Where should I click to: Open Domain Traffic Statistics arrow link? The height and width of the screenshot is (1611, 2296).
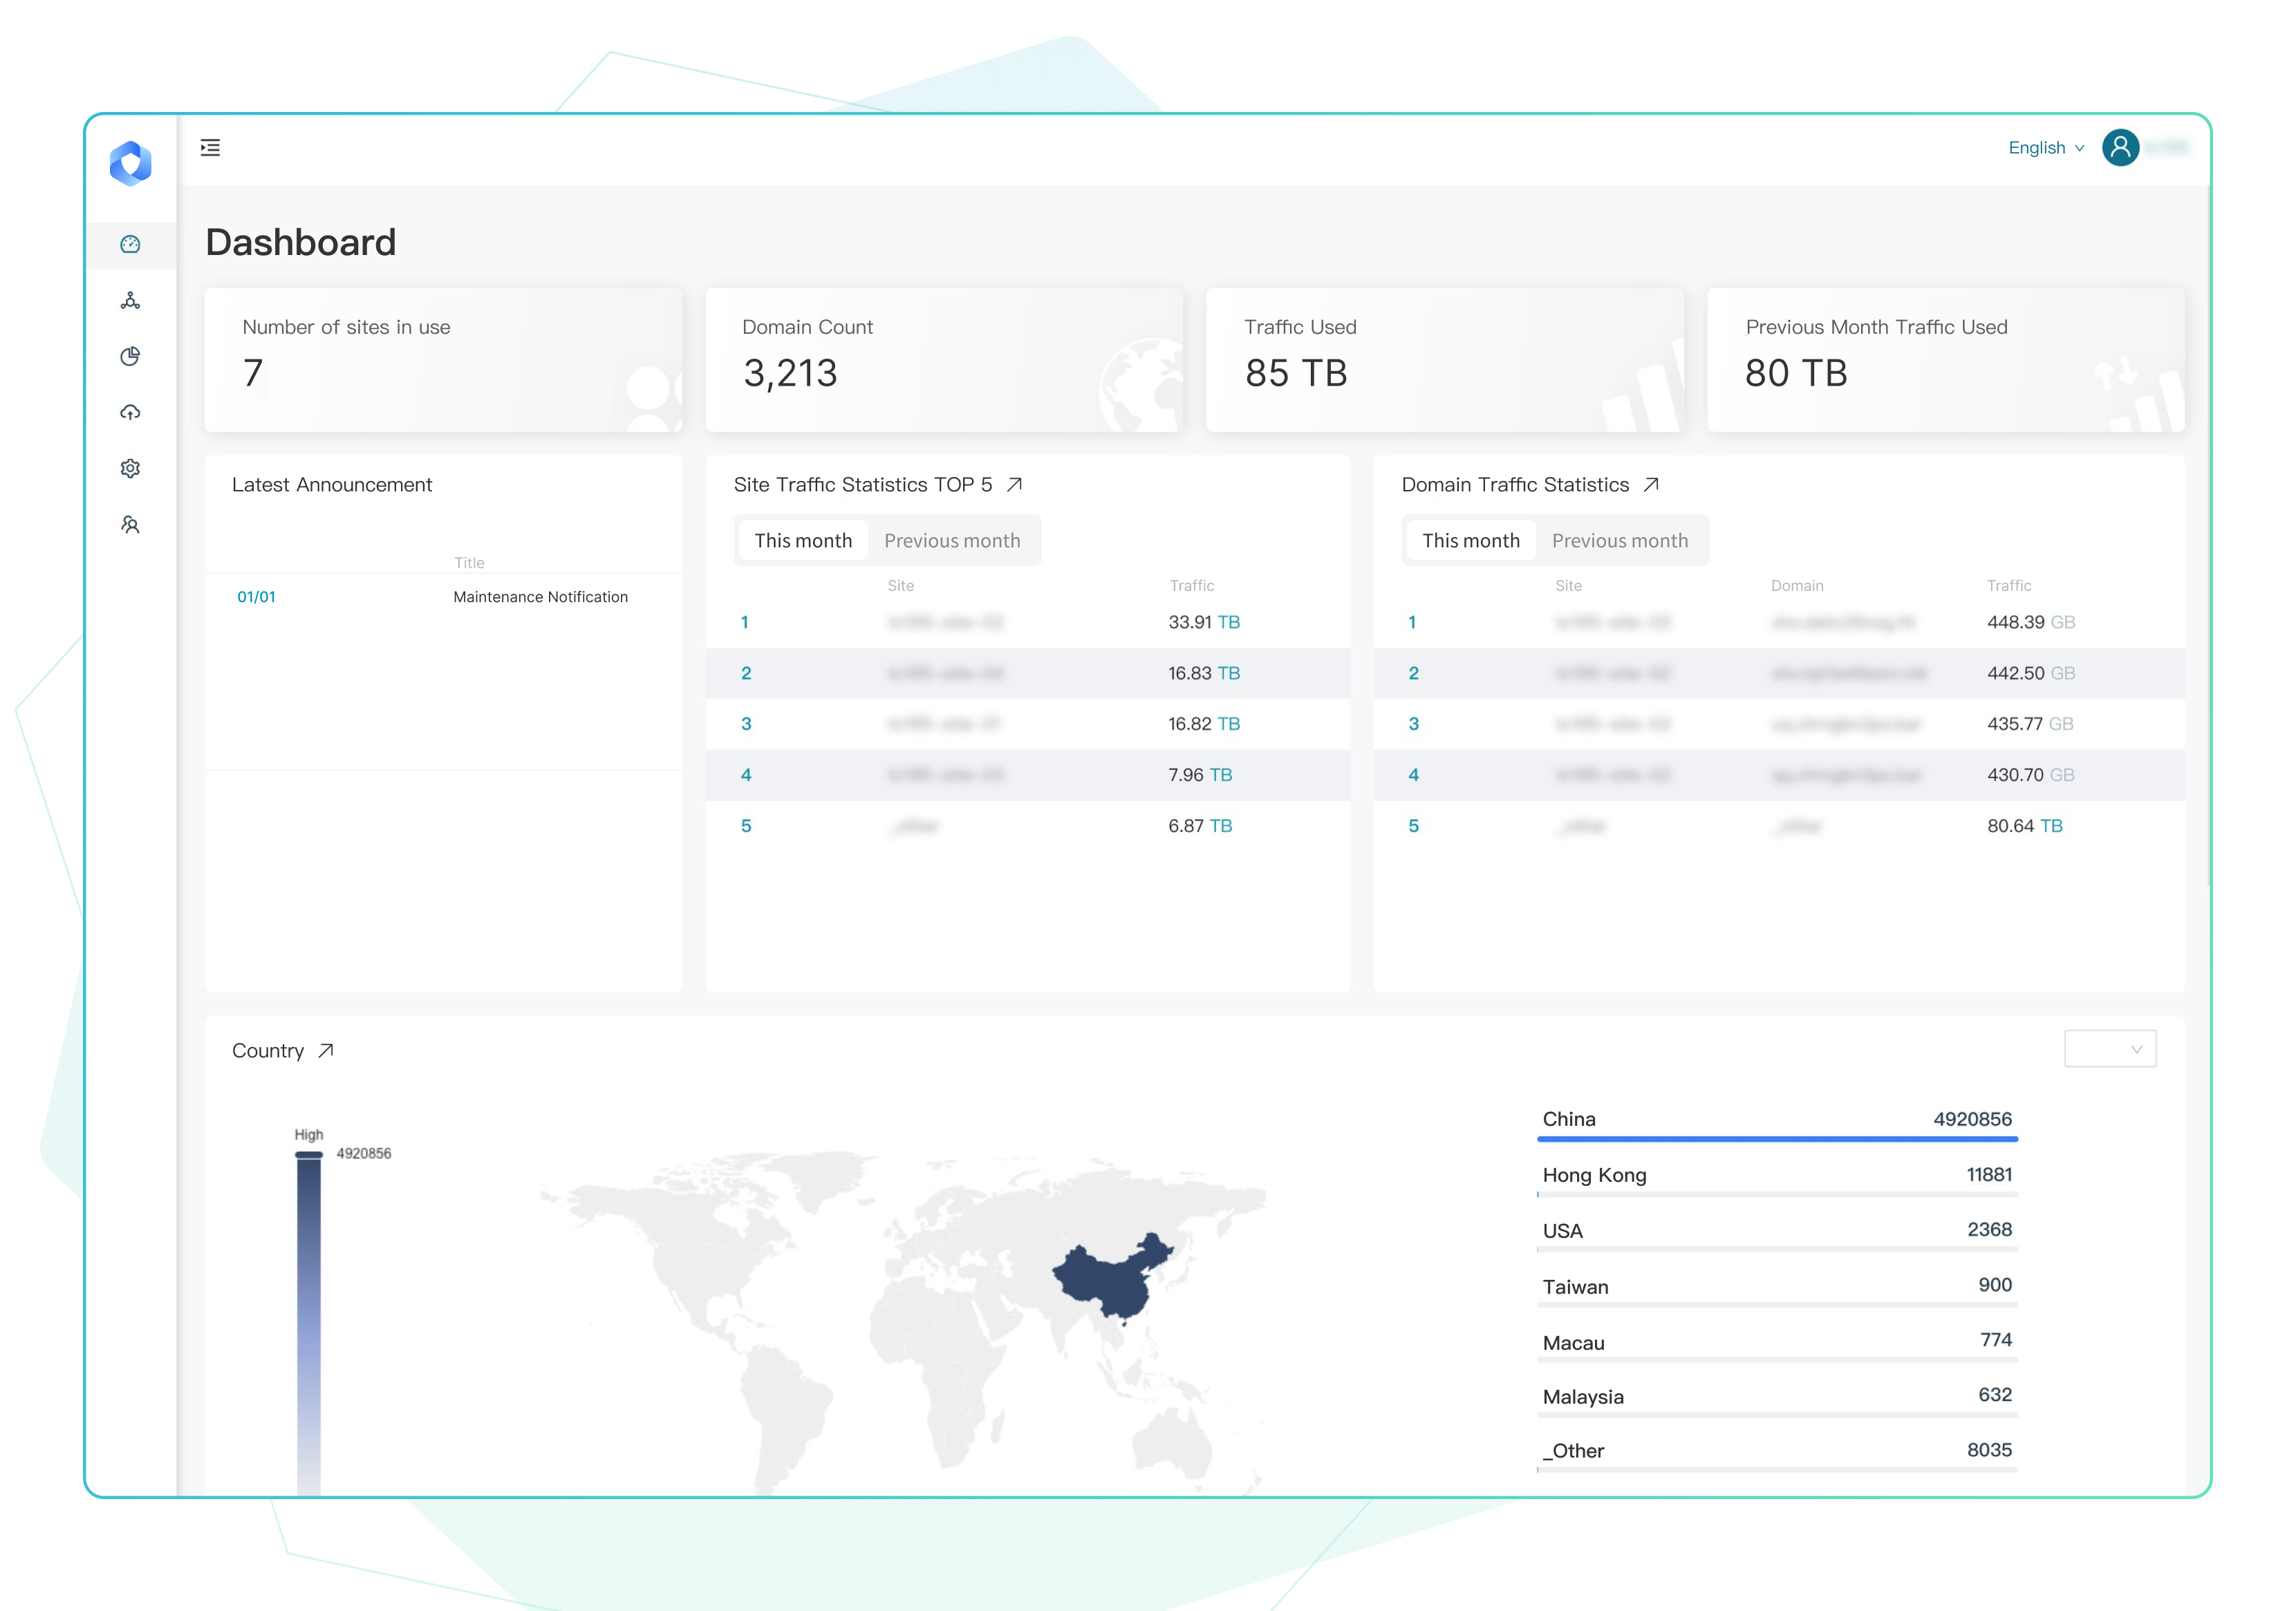click(1651, 484)
